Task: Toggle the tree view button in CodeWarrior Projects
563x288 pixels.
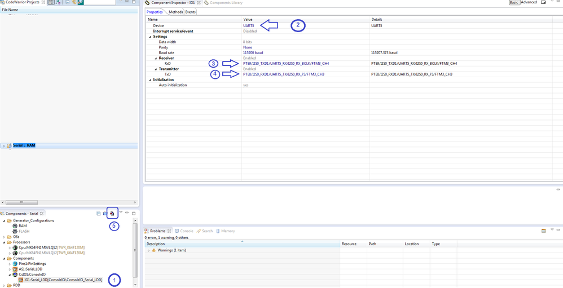Action: click(51, 2)
